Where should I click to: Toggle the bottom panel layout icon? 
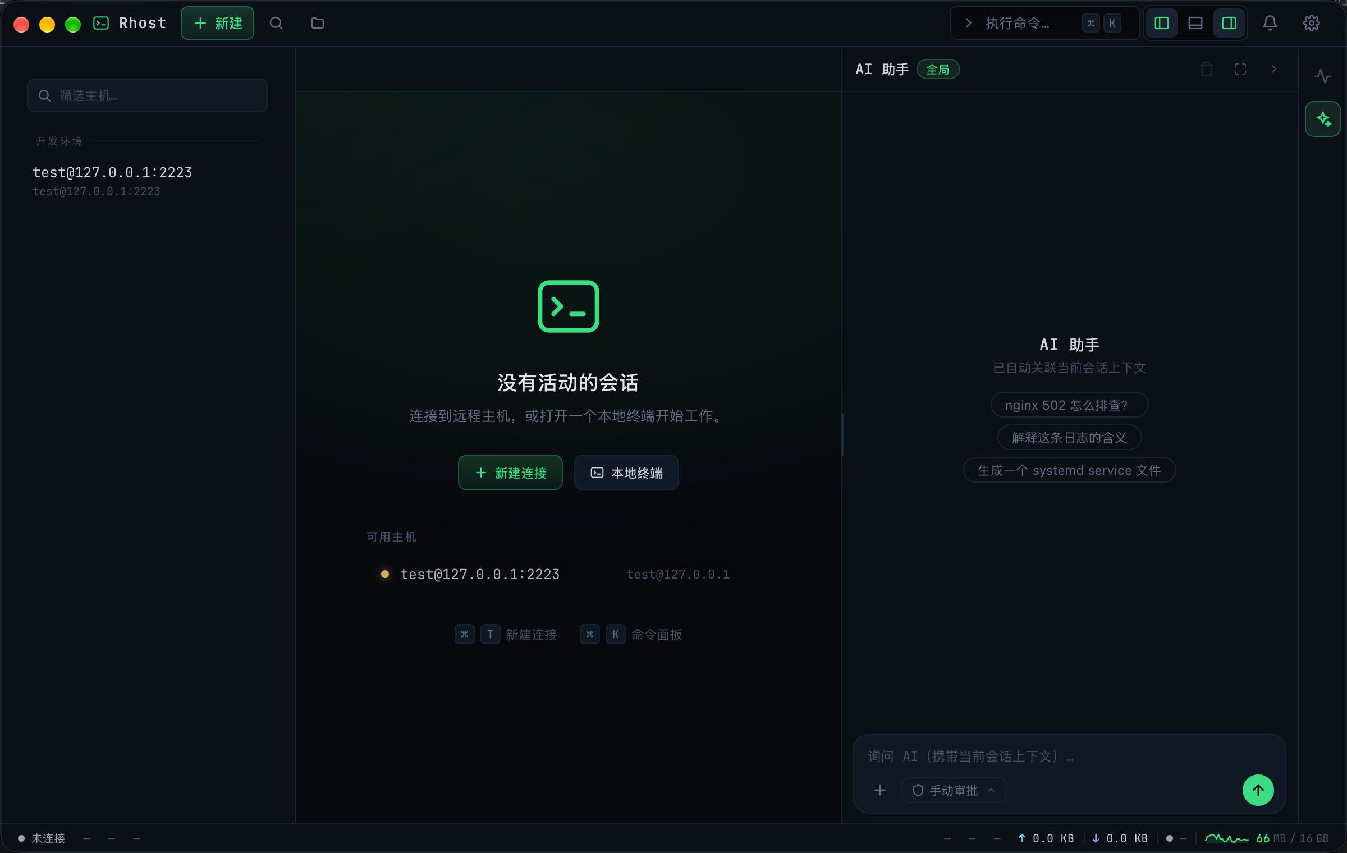(1195, 23)
